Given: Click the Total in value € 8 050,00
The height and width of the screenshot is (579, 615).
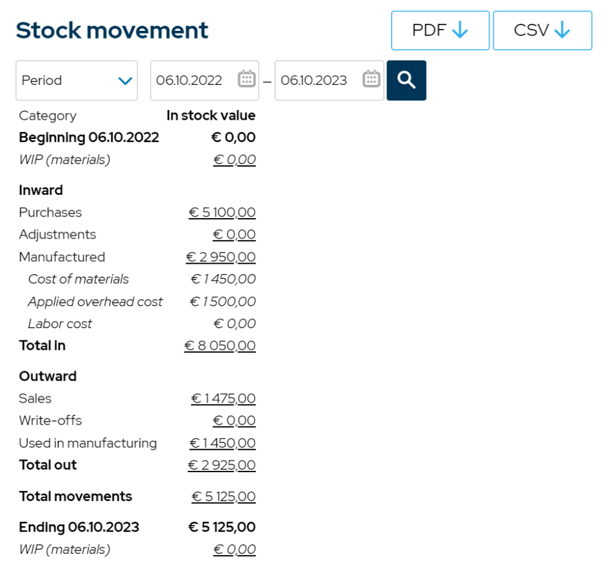Looking at the screenshot, I should pyautogui.click(x=219, y=345).
